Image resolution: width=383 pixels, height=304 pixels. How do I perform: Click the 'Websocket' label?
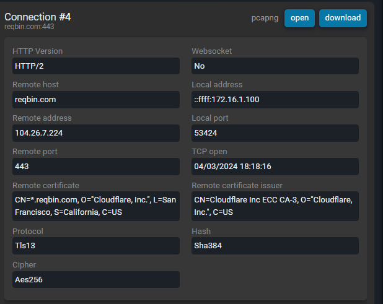point(212,51)
